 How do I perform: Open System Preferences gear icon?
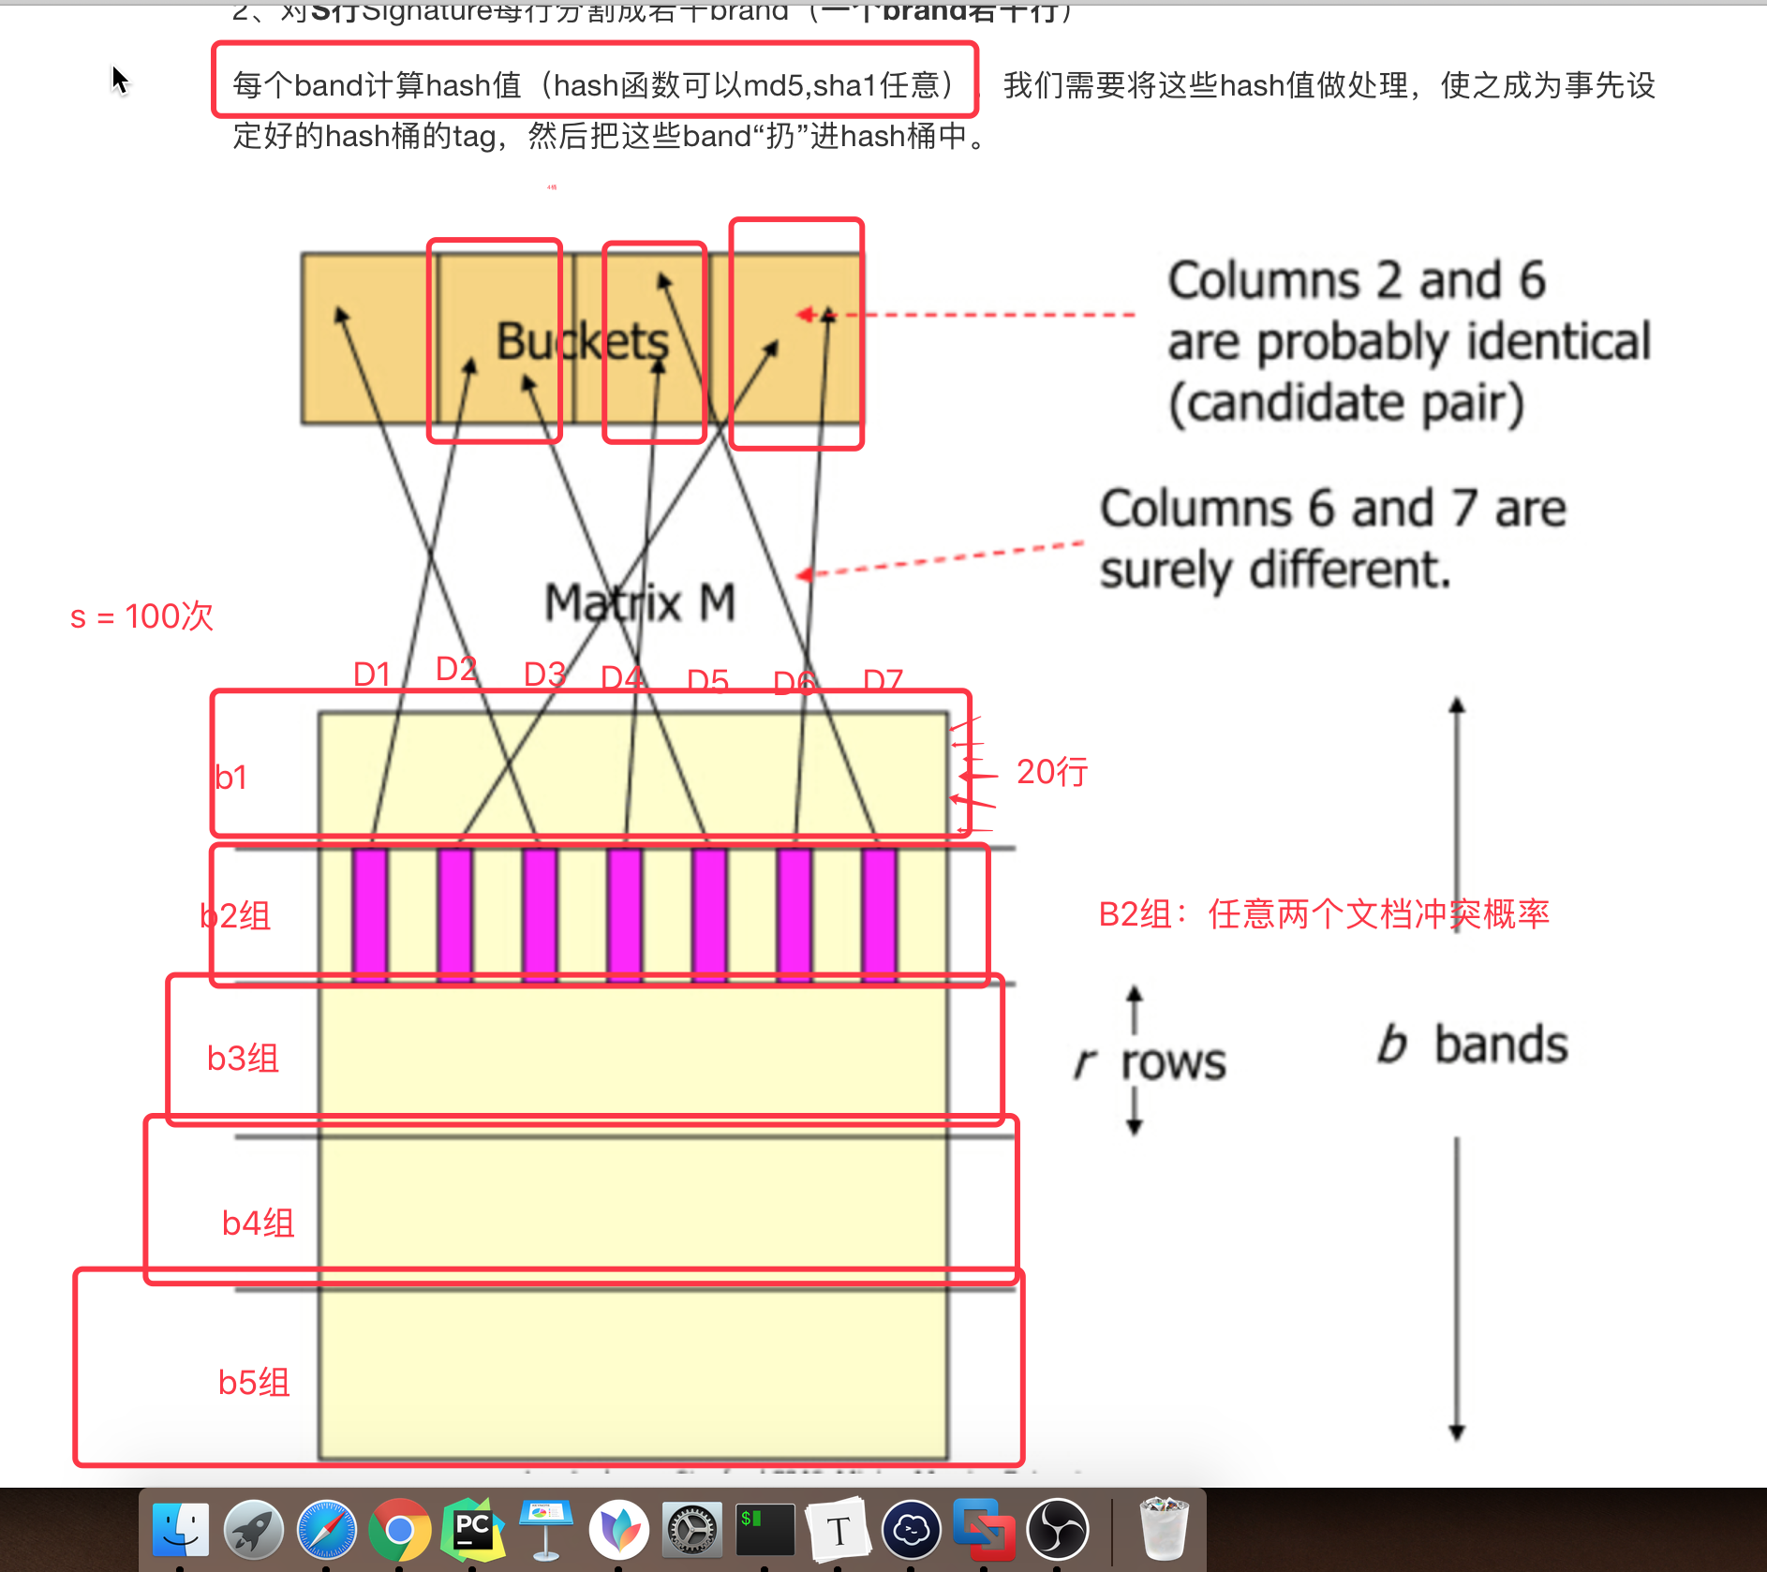691,1529
